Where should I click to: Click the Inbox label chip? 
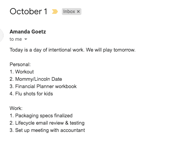(71, 12)
